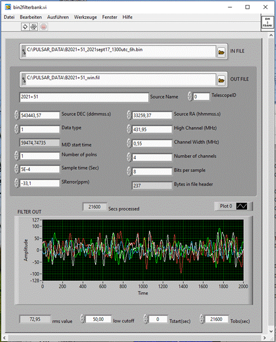Click the TelescopeID increment/decrement stepper
This screenshot has width=276, height=342.
tap(190, 96)
